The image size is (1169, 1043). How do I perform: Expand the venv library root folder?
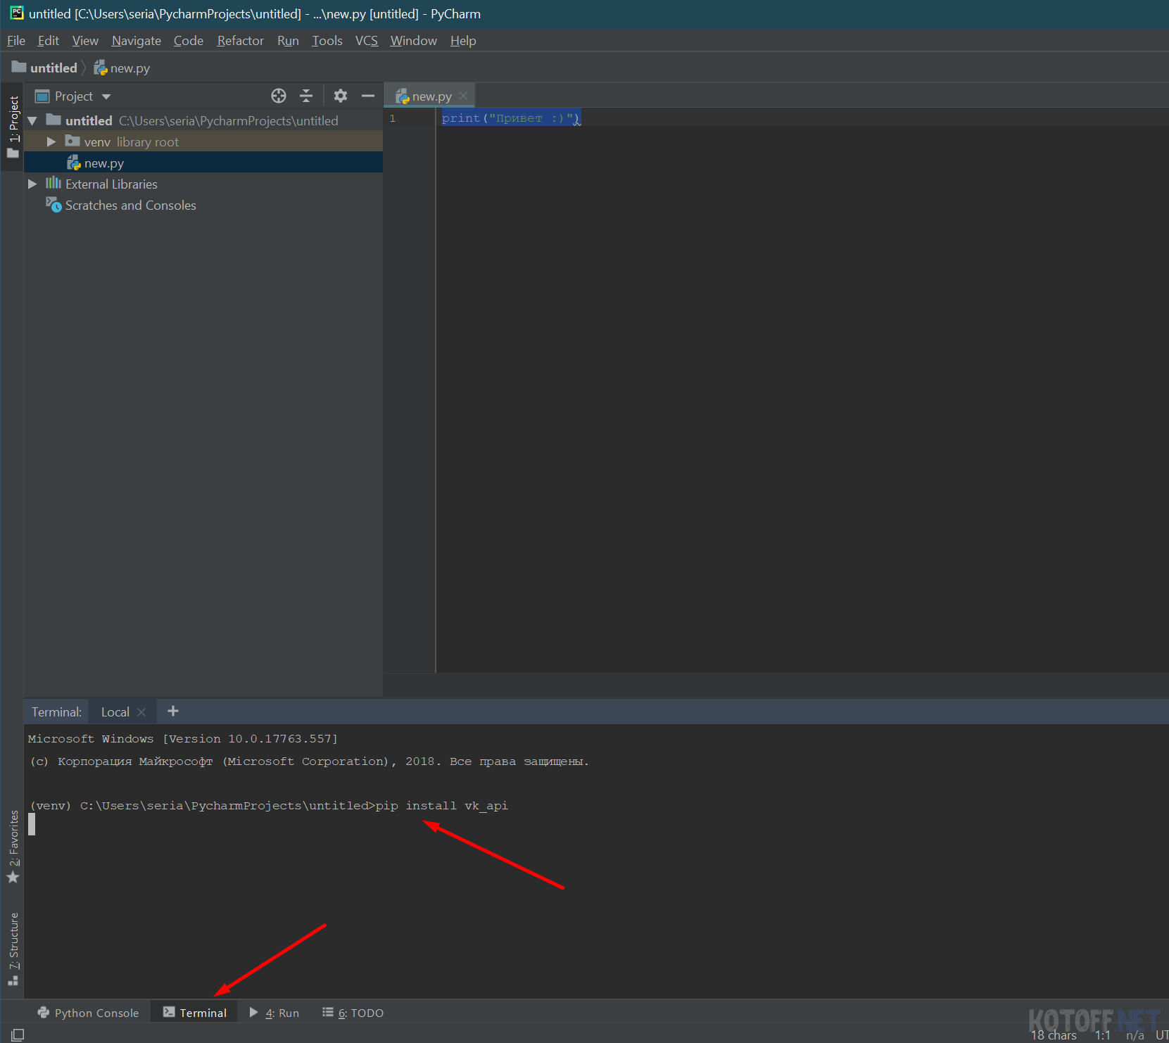click(51, 142)
